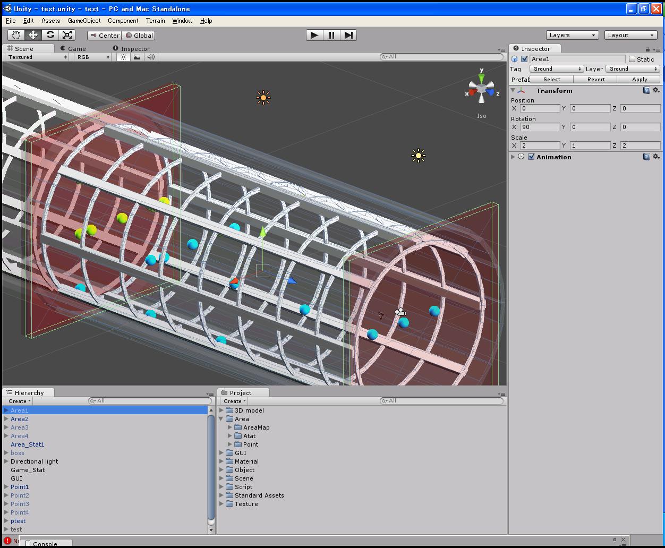Open the Transform component gear menu
Screen dimensions: 665x548
point(656,90)
